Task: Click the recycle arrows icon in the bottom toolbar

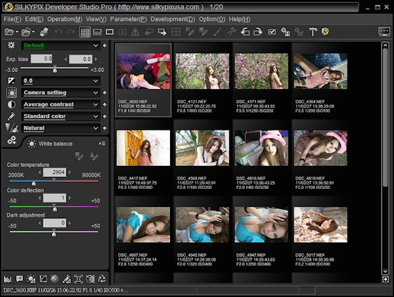Action: [102, 279]
